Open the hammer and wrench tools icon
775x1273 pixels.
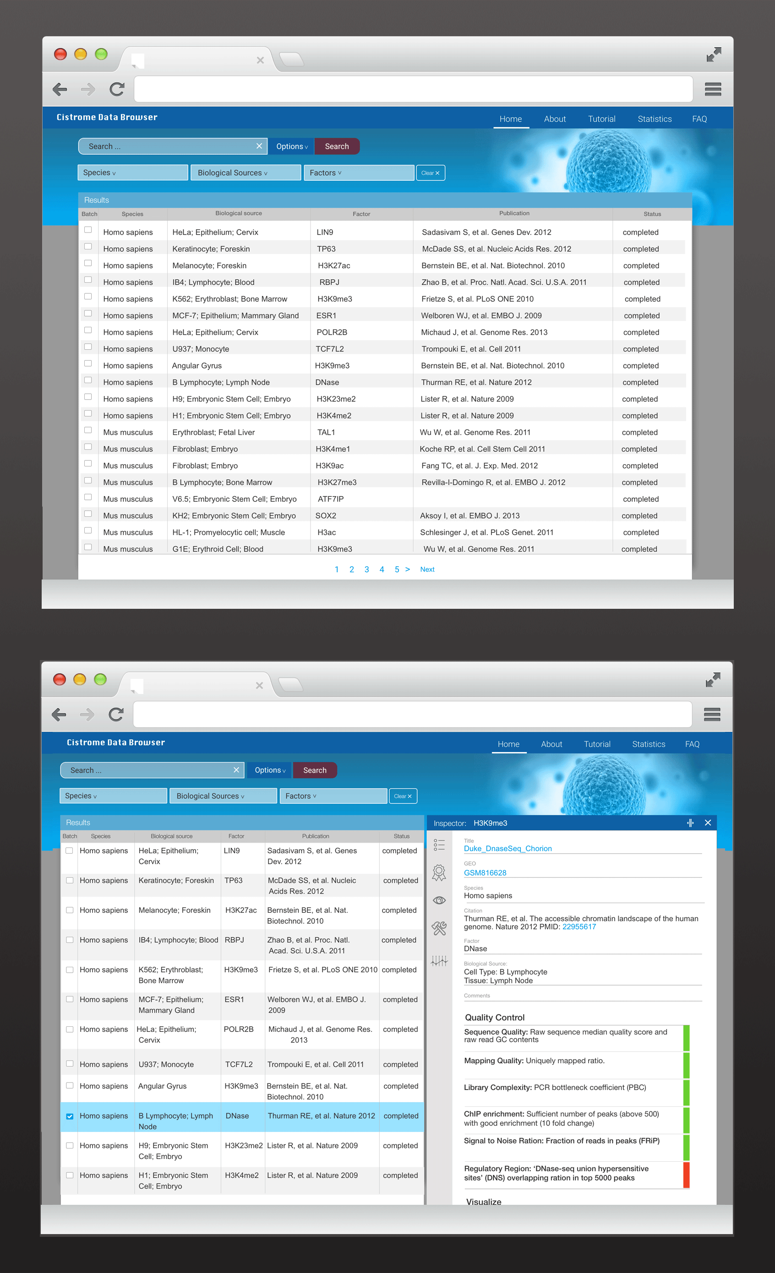point(439,928)
